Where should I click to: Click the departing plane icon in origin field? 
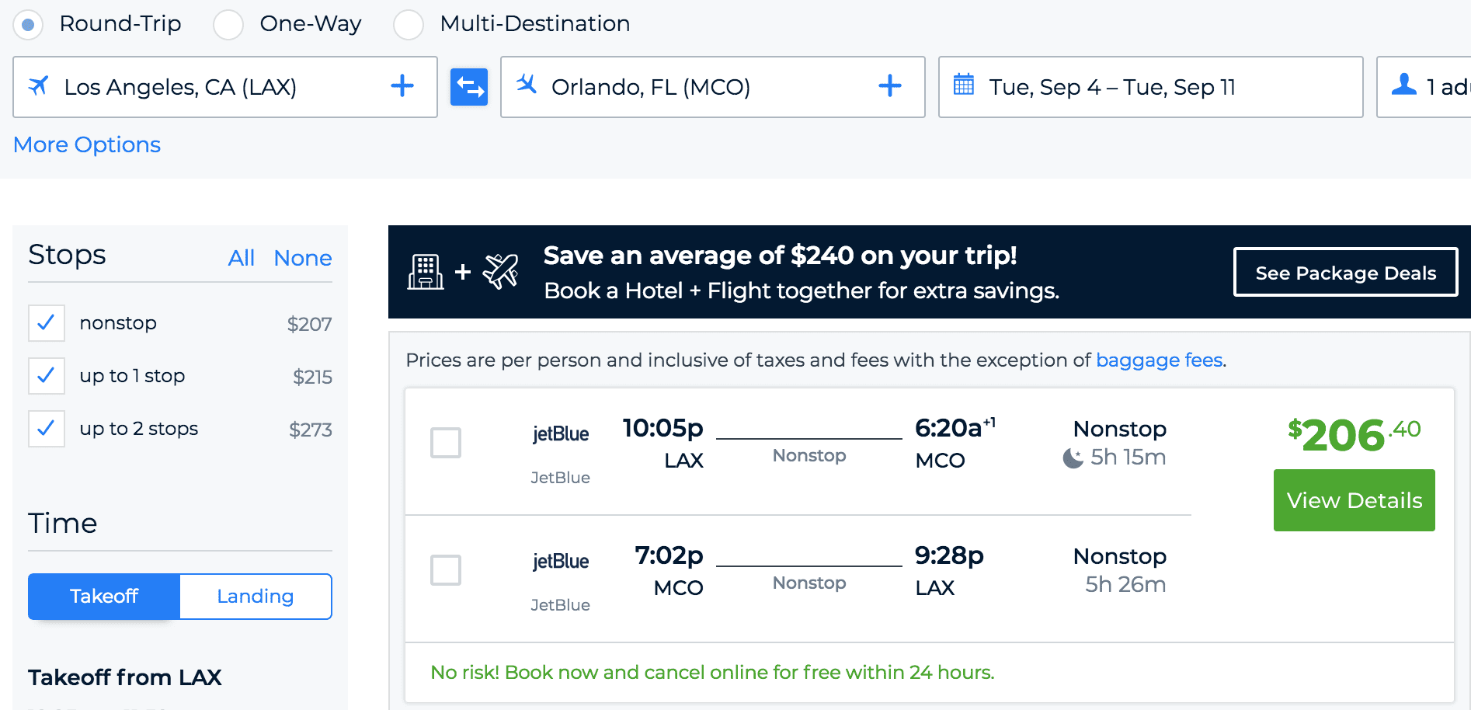click(39, 85)
